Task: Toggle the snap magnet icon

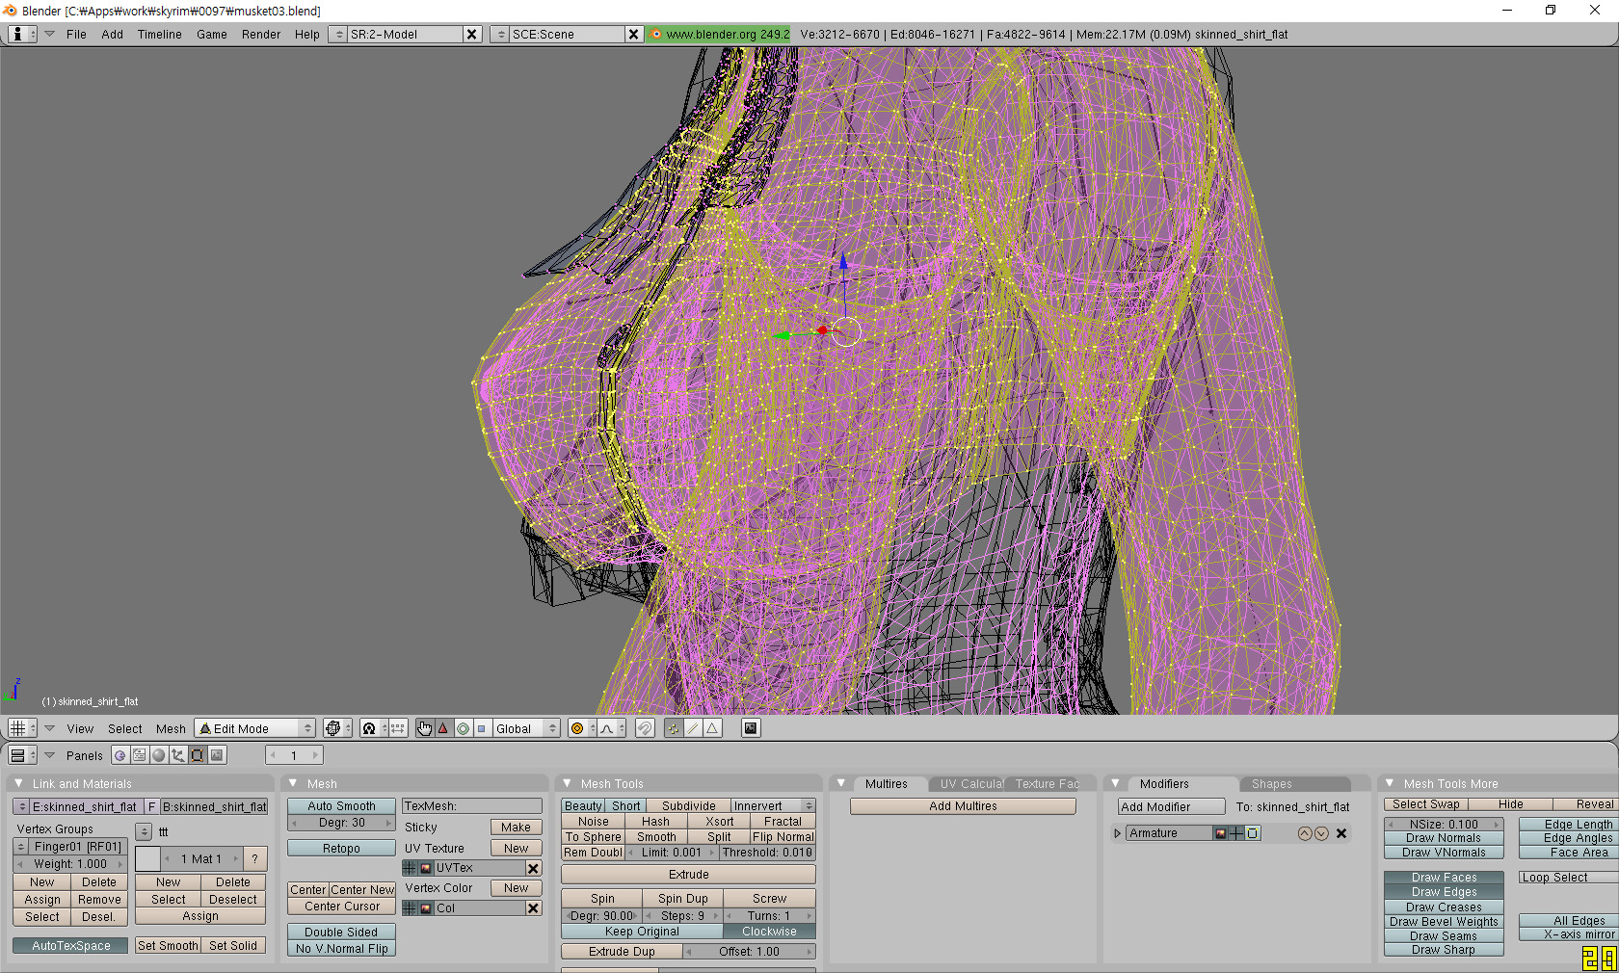Action: point(645,728)
